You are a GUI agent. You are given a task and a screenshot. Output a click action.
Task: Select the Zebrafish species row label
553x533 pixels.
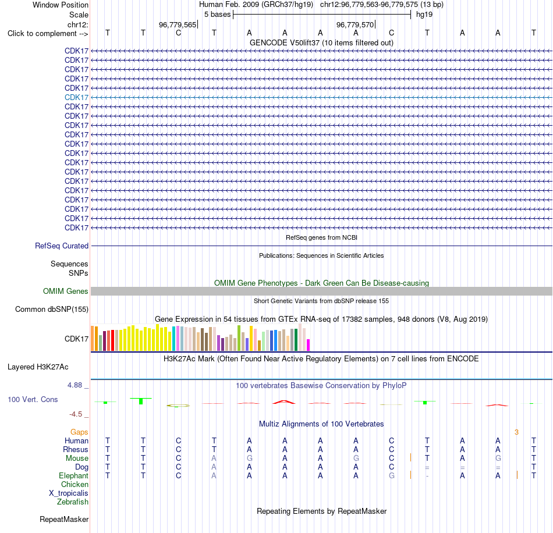(73, 502)
